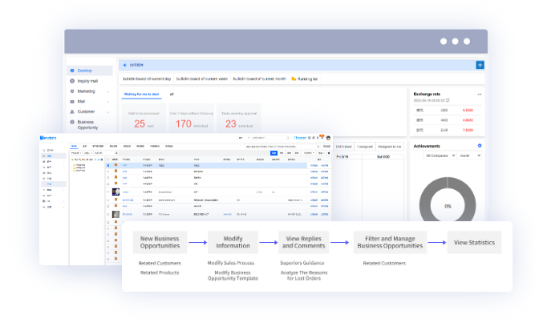Open the first filter dropdown in the product list toolbar
The height and width of the screenshot is (319, 535).
tap(75, 153)
